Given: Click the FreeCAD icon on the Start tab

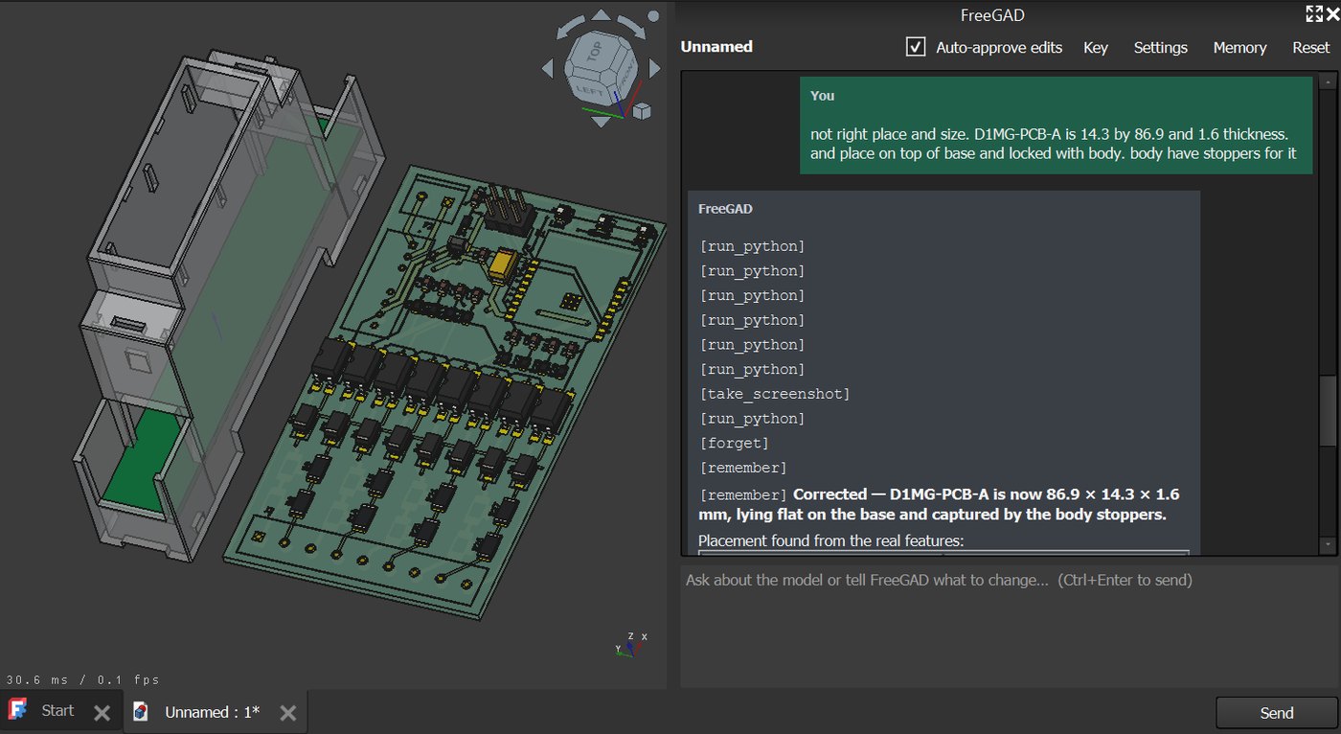Looking at the screenshot, I should coord(17,710).
